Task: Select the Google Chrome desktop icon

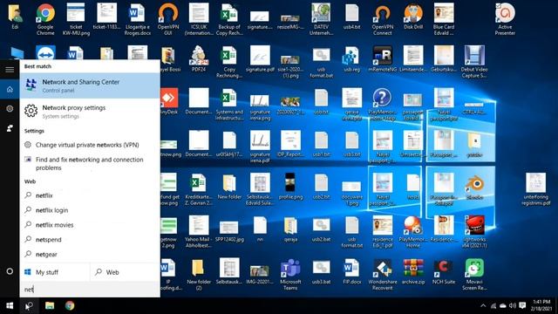Action: click(x=45, y=19)
